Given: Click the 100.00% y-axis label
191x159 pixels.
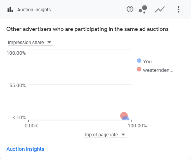Looking at the screenshot, I should point(16,53).
